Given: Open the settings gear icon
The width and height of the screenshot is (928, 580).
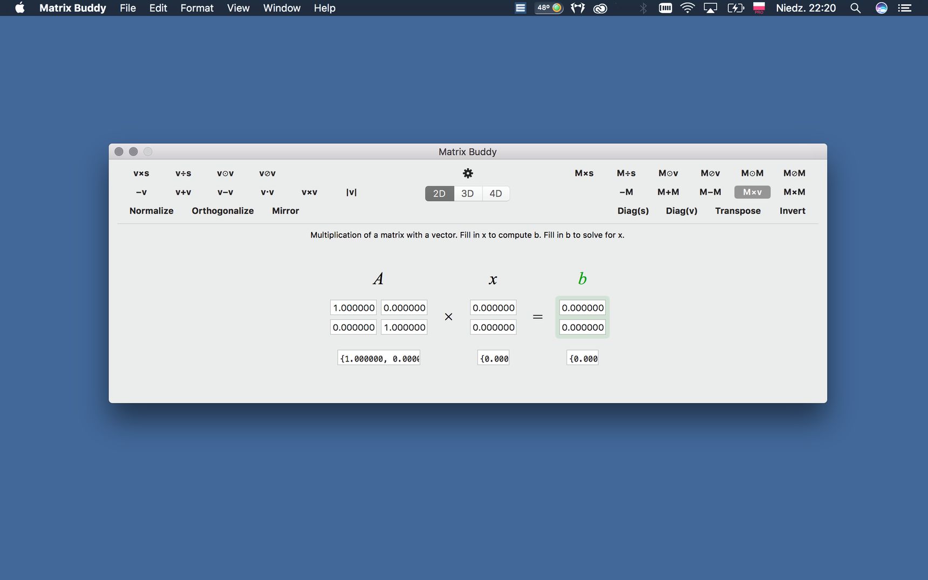Looking at the screenshot, I should pyautogui.click(x=468, y=173).
